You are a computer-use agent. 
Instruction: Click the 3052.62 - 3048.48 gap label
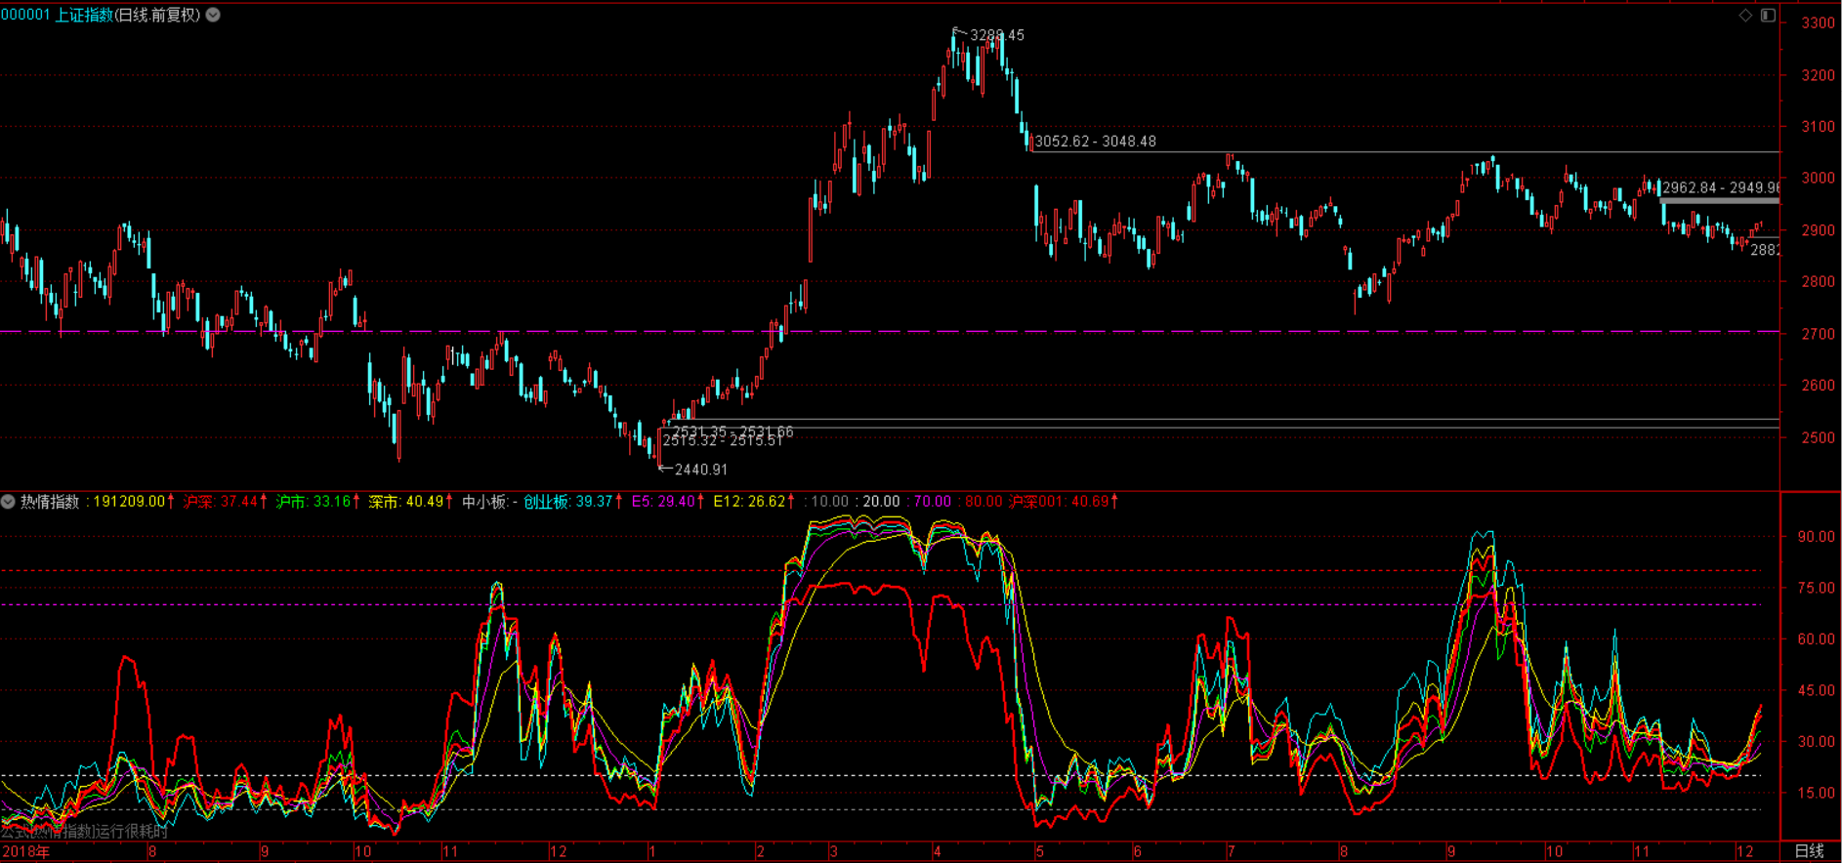pos(1096,142)
